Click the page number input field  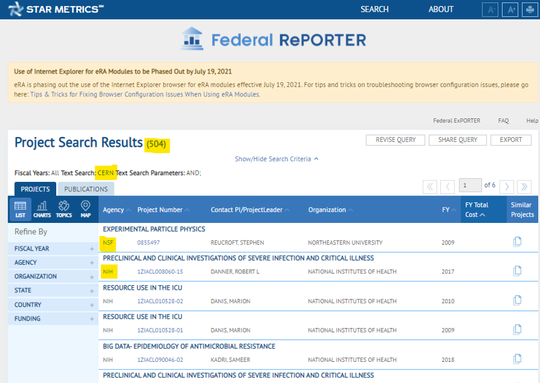click(470, 186)
